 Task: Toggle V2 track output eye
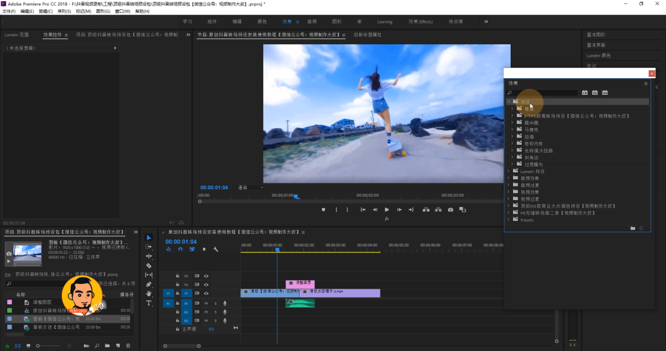click(x=206, y=284)
